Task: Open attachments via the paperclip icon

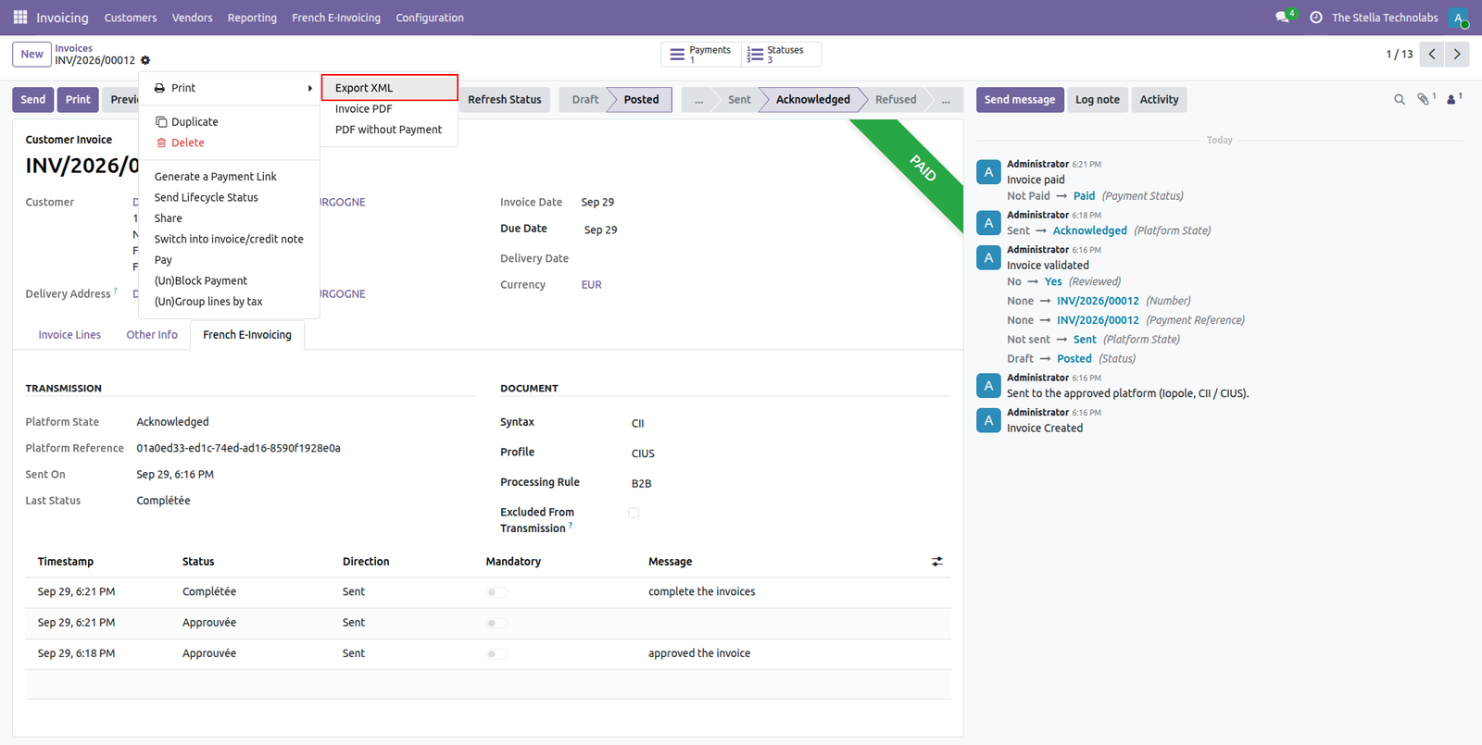Action: [x=1425, y=99]
